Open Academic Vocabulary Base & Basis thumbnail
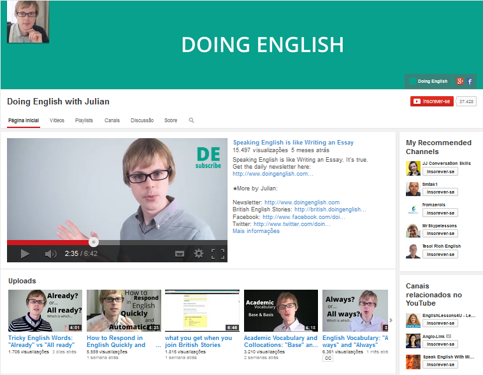The image size is (483, 375). pyautogui.click(x=281, y=311)
